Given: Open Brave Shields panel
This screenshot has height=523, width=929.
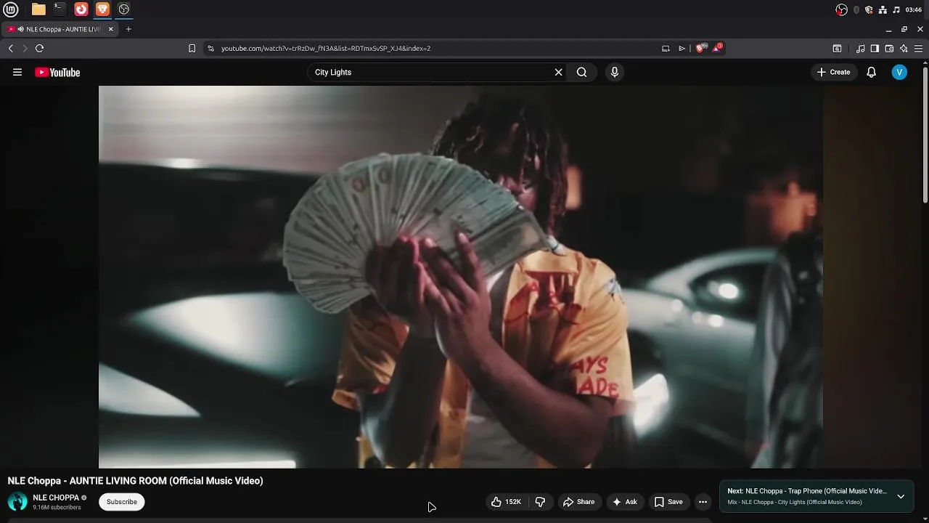Looking at the screenshot, I should point(700,48).
